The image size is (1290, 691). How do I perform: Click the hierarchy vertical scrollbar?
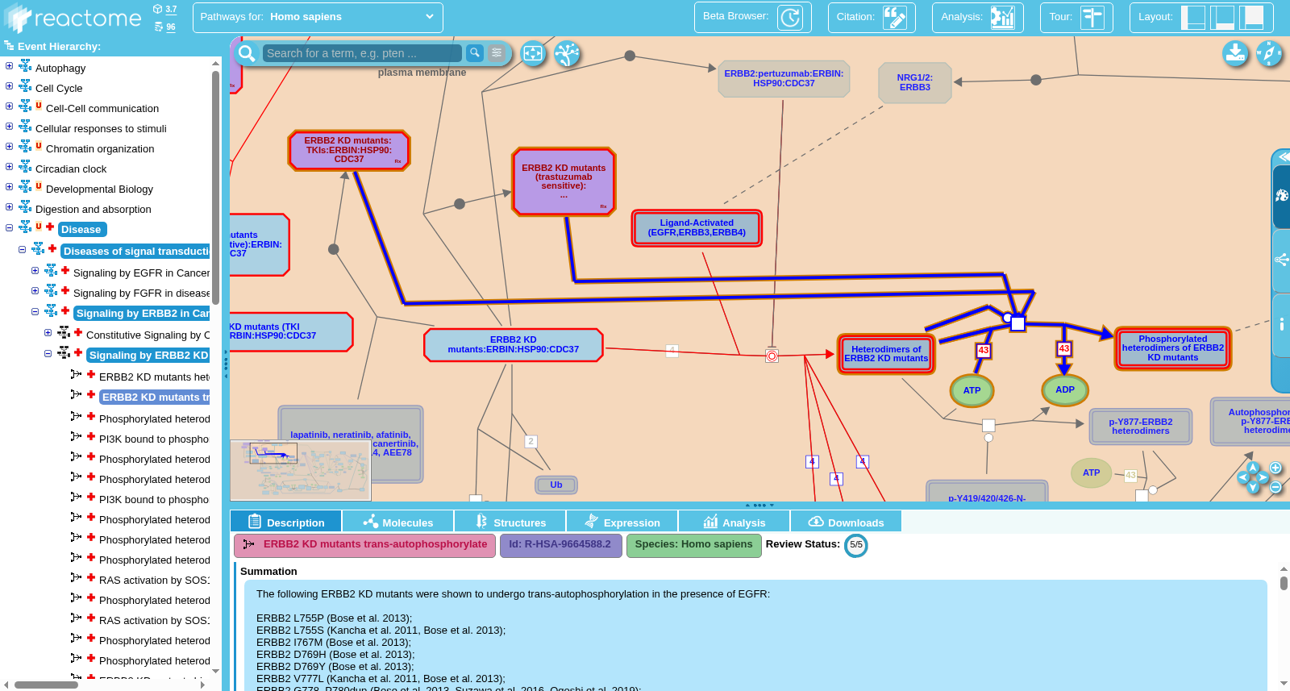[215, 189]
